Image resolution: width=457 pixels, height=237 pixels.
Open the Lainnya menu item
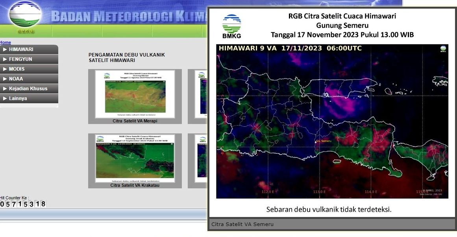pos(29,98)
